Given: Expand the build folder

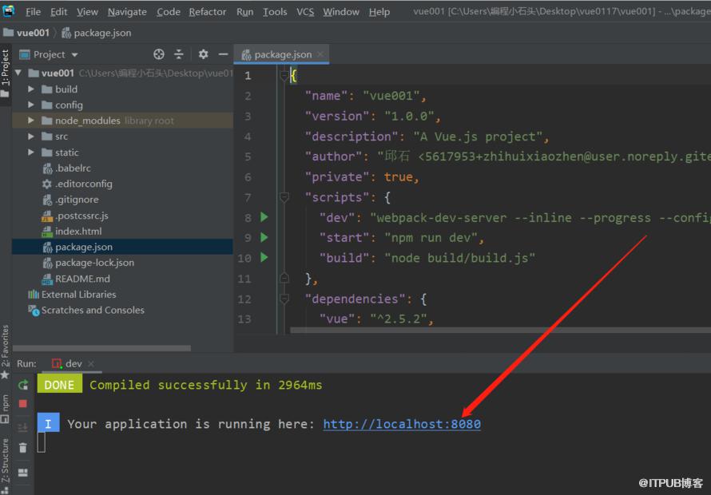Looking at the screenshot, I should tap(31, 89).
